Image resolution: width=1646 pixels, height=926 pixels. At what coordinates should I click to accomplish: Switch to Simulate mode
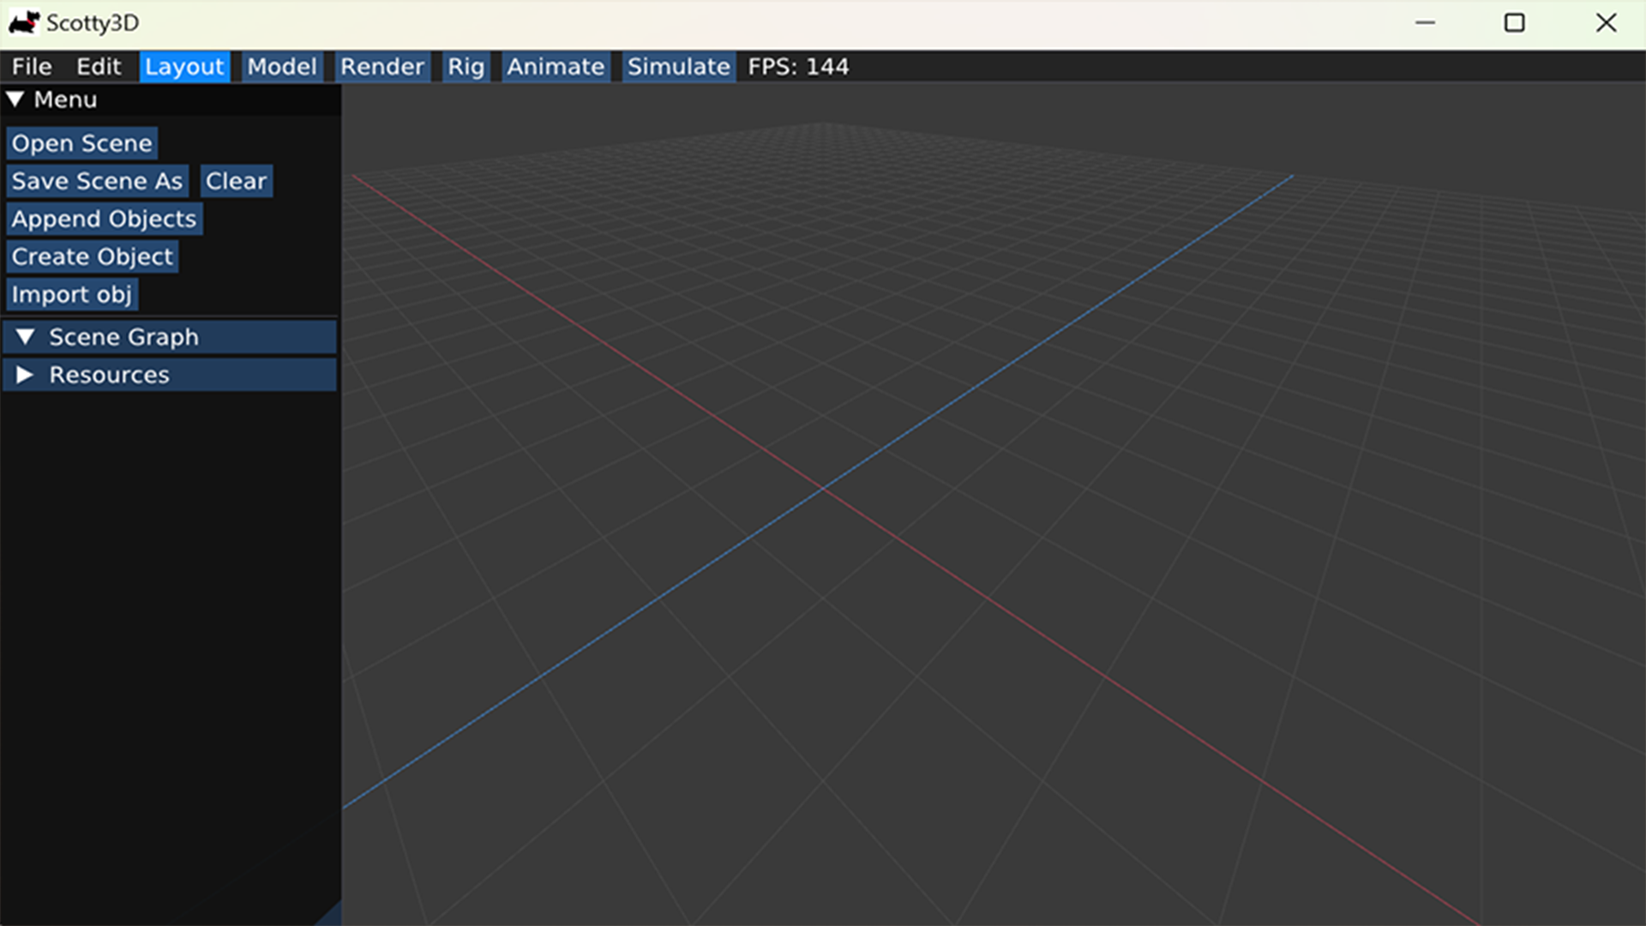(x=678, y=66)
